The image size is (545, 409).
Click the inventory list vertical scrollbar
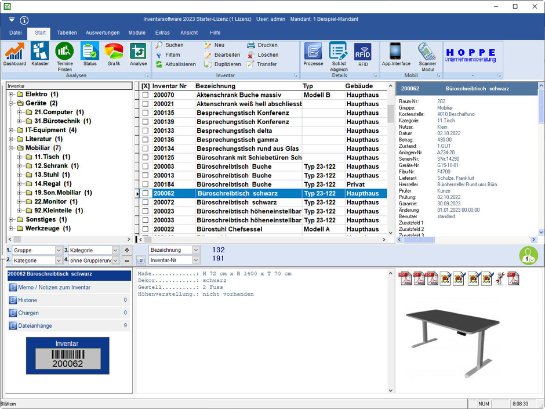click(391, 162)
